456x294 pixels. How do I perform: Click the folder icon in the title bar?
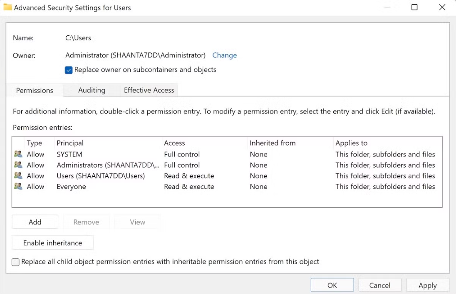coord(8,7)
